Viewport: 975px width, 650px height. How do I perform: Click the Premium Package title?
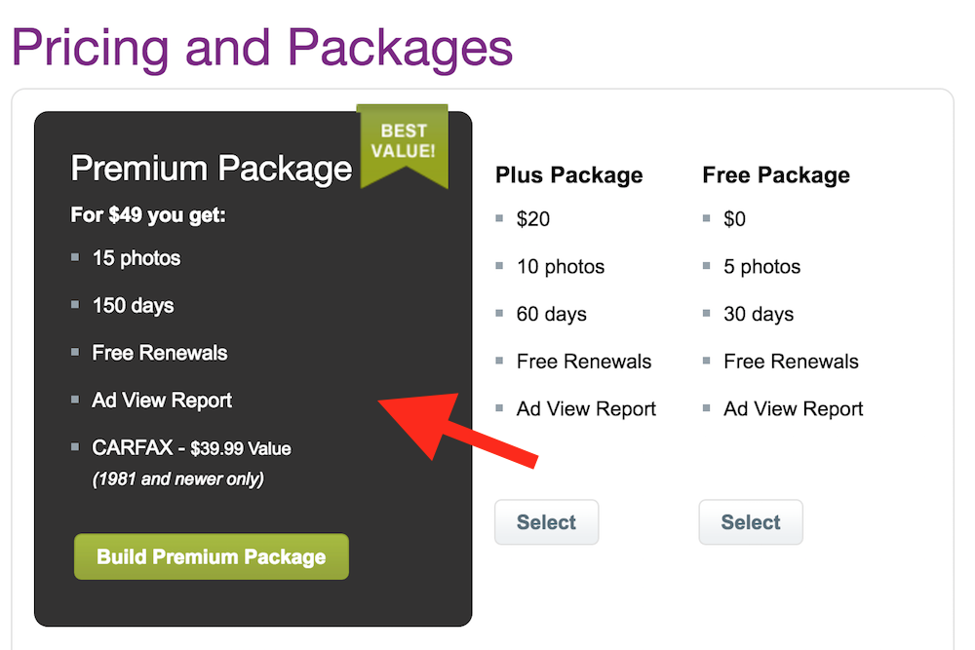click(212, 169)
